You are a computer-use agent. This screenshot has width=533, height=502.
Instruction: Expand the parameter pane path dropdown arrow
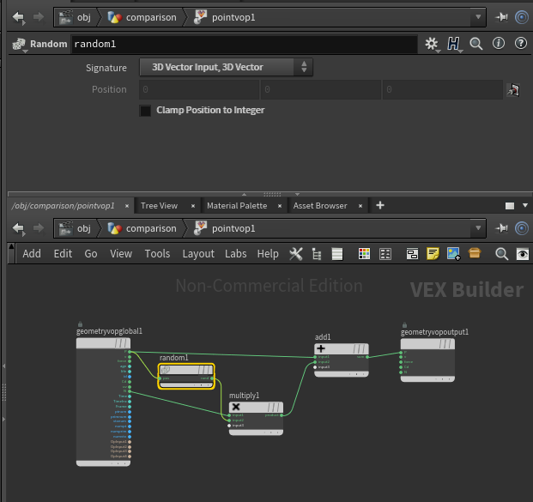tap(478, 17)
